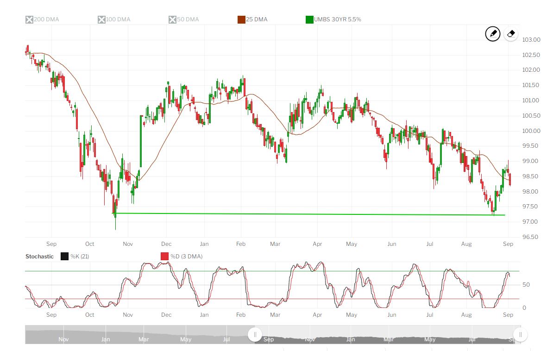Click the %D (3 DMA) red swatch
The height and width of the screenshot is (351, 547).
point(165,257)
